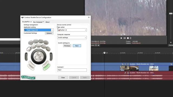This screenshot has width=173, height=97.
Task: Click the Frame 145,680 readout
Action: tap(132, 41)
